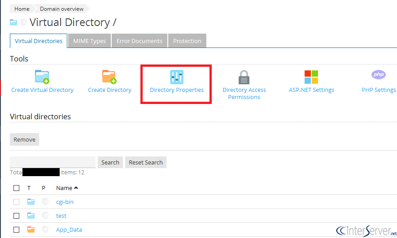
Task: Open the test directory link
Action: coord(61,216)
